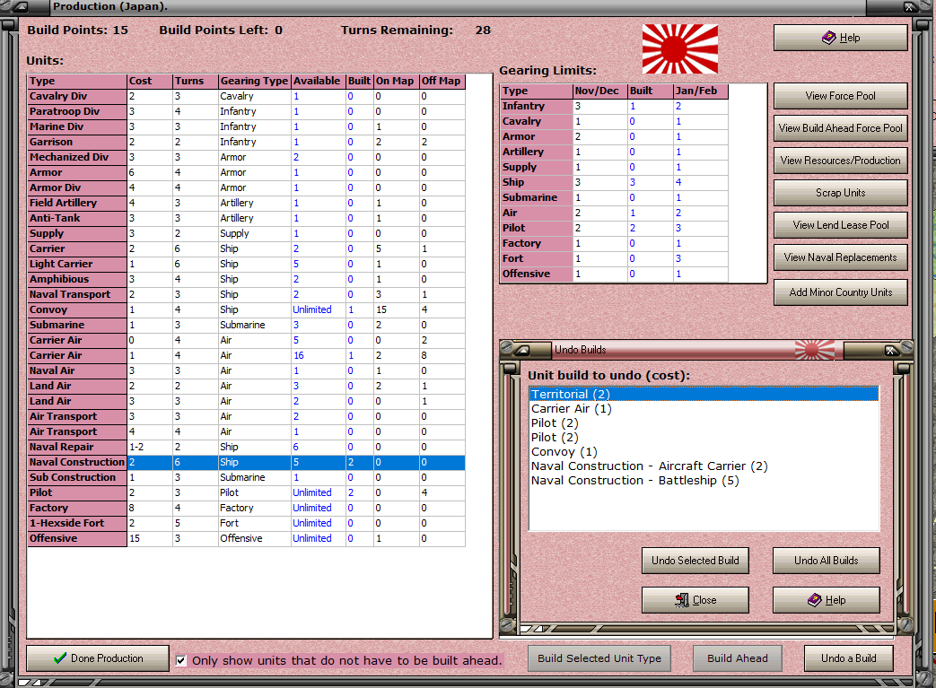
Task: Click the Undo Builds title bar flag icon
Action: point(815,350)
